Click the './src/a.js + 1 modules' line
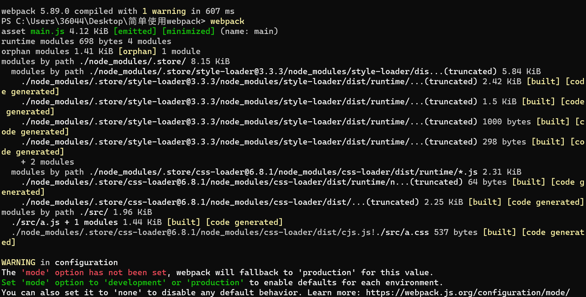Image resolution: width=586 pixels, height=297 pixels. (x=147, y=222)
